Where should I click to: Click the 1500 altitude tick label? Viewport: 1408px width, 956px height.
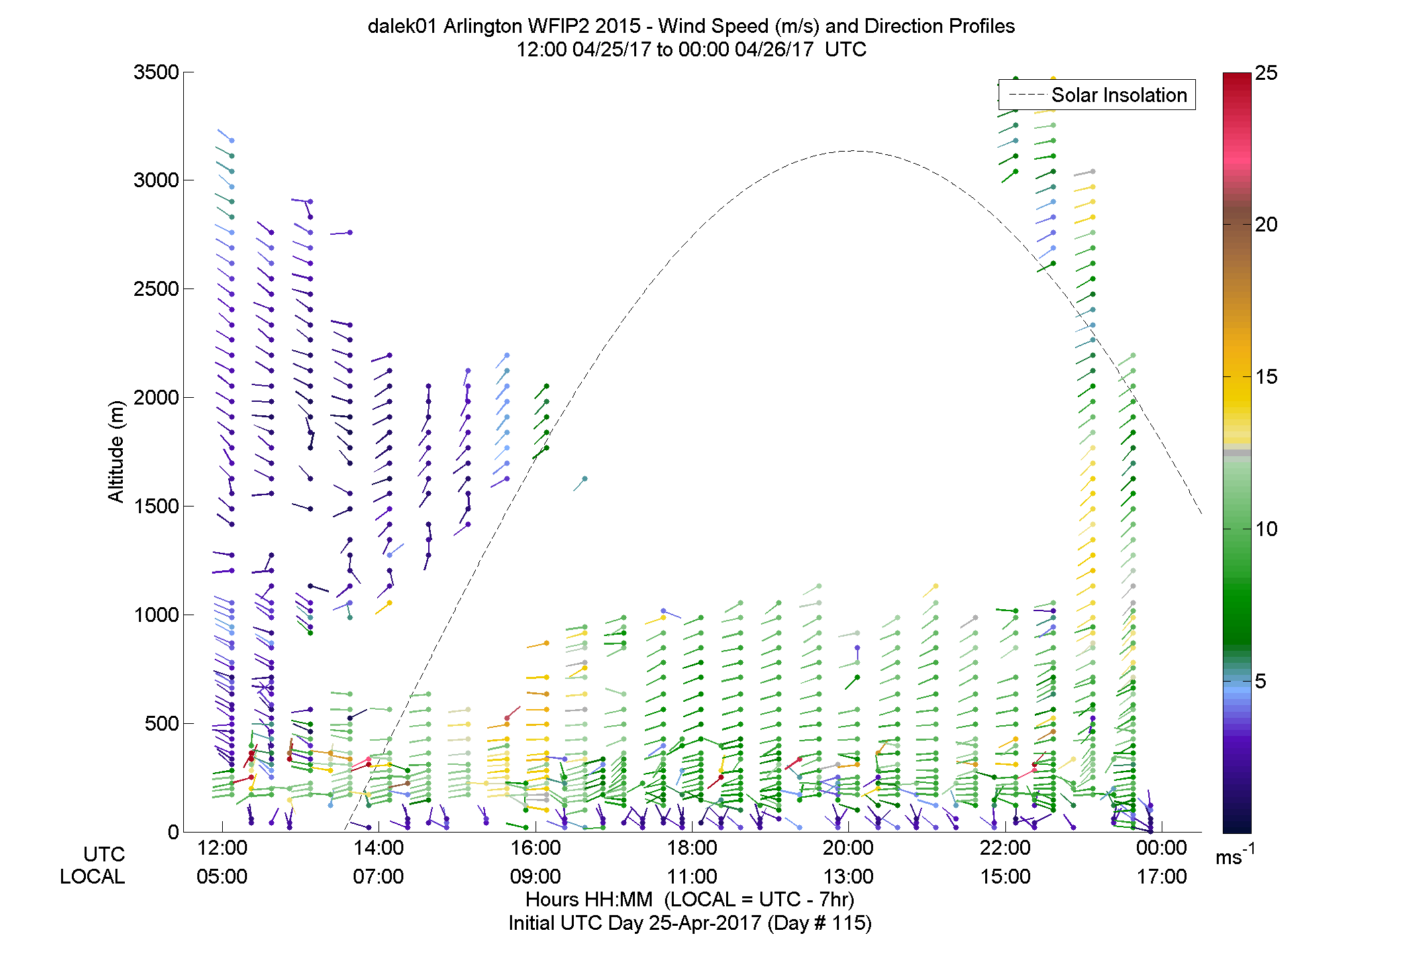tap(156, 507)
